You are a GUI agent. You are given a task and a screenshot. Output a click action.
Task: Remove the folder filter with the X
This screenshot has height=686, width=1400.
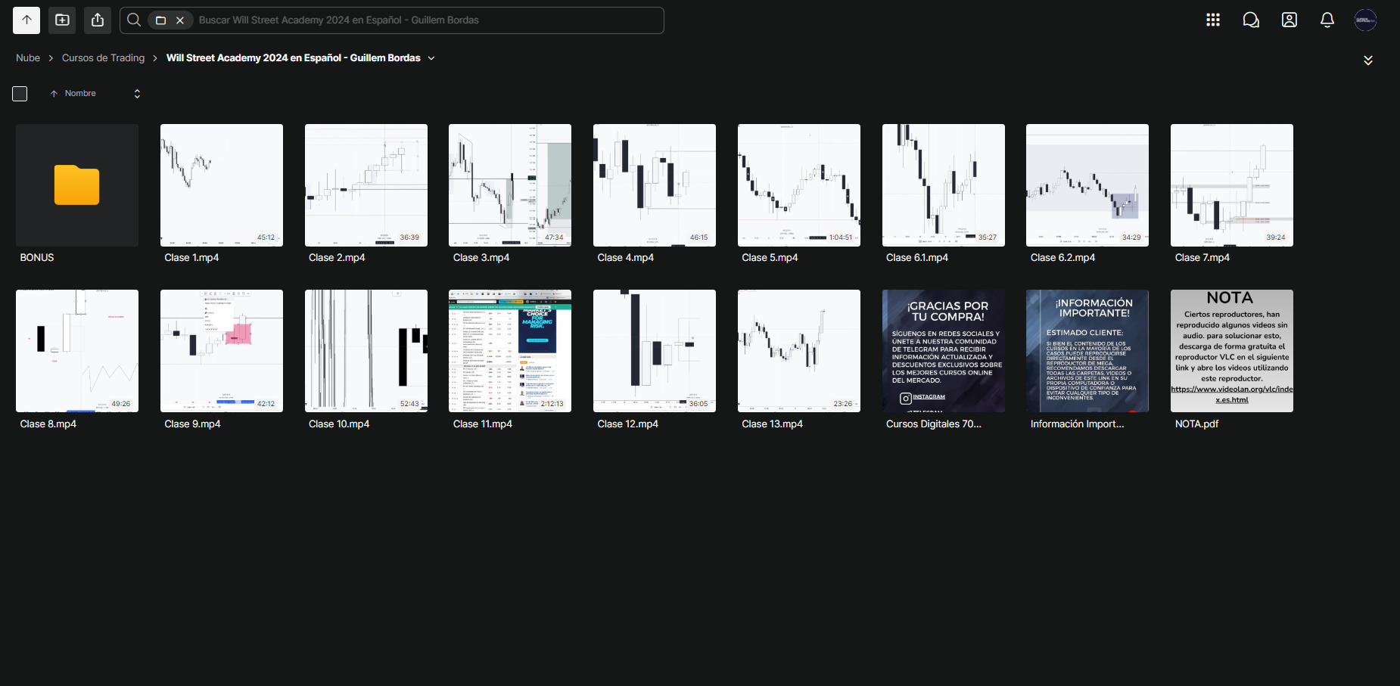[x=180, y=20]
